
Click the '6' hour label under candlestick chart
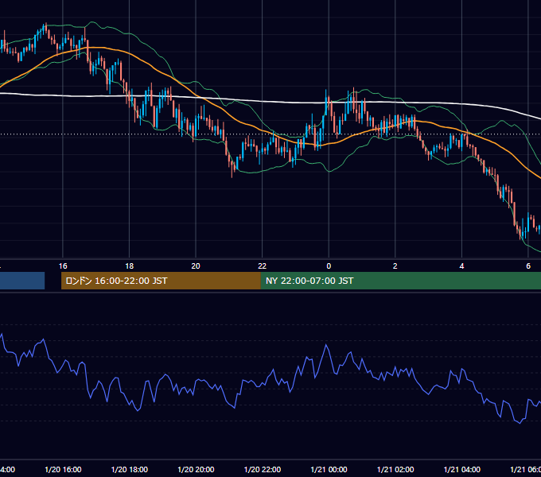[528, 266]
